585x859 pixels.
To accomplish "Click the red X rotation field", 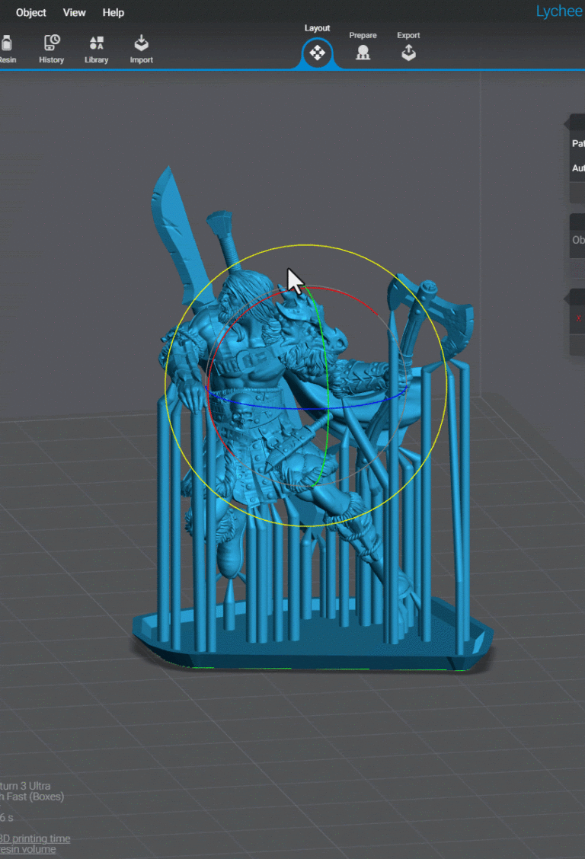I will (579, 319).
